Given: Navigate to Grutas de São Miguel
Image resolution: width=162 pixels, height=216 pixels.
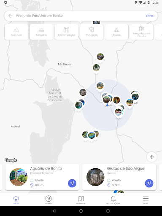Looking at the screenshot, I should (149, 183).
